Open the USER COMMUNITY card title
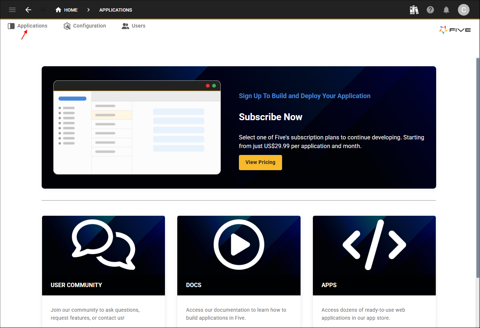480x328 pixels. click(x=76, y=285)
